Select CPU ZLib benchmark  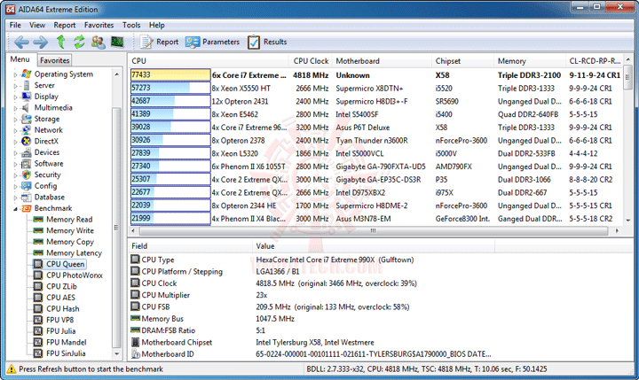pyautogui.click(x=61, y=286)
